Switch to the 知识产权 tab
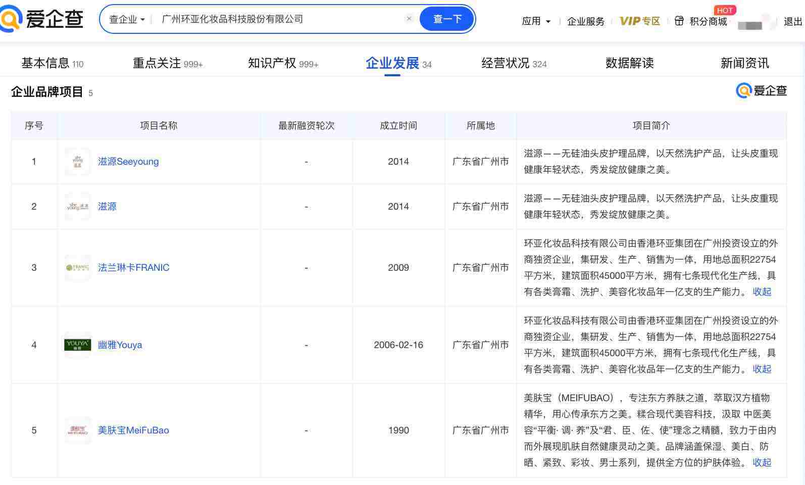This screenshot has height=485, width=805. click(283, 63)
